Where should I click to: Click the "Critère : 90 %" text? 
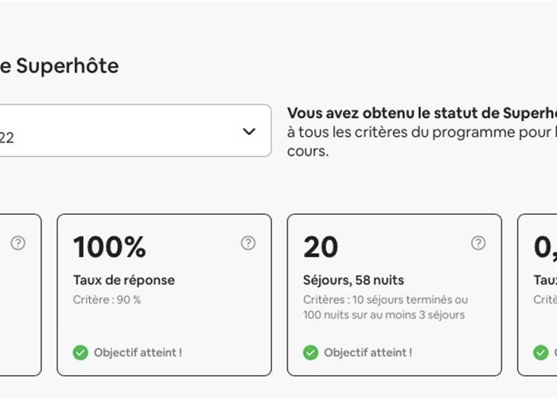tap(107, 299)
